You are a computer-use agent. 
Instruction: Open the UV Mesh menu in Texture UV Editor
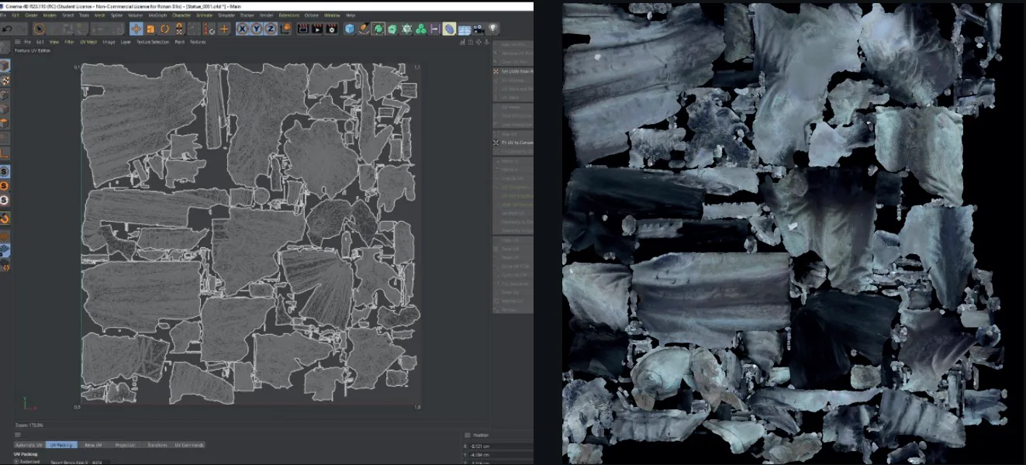88,42
